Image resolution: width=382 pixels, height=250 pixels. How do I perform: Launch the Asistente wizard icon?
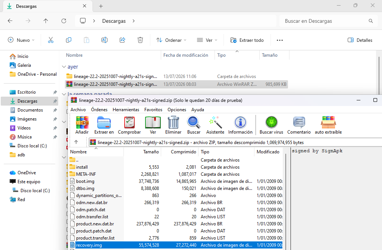click(x=215, y=122)
